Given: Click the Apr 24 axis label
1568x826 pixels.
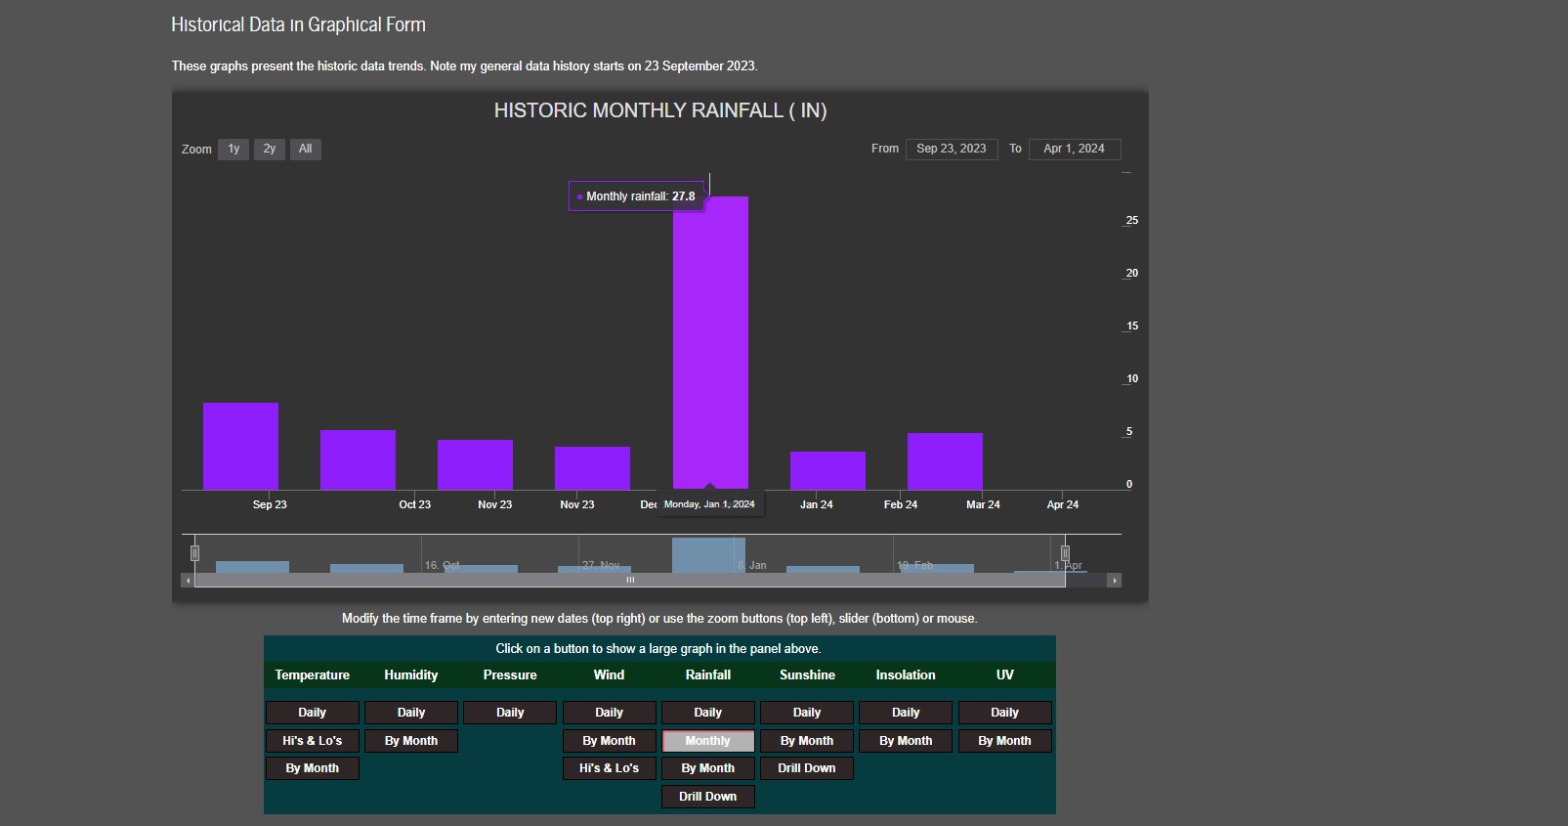Looking at the screenshot, I should coord(1063,504).
